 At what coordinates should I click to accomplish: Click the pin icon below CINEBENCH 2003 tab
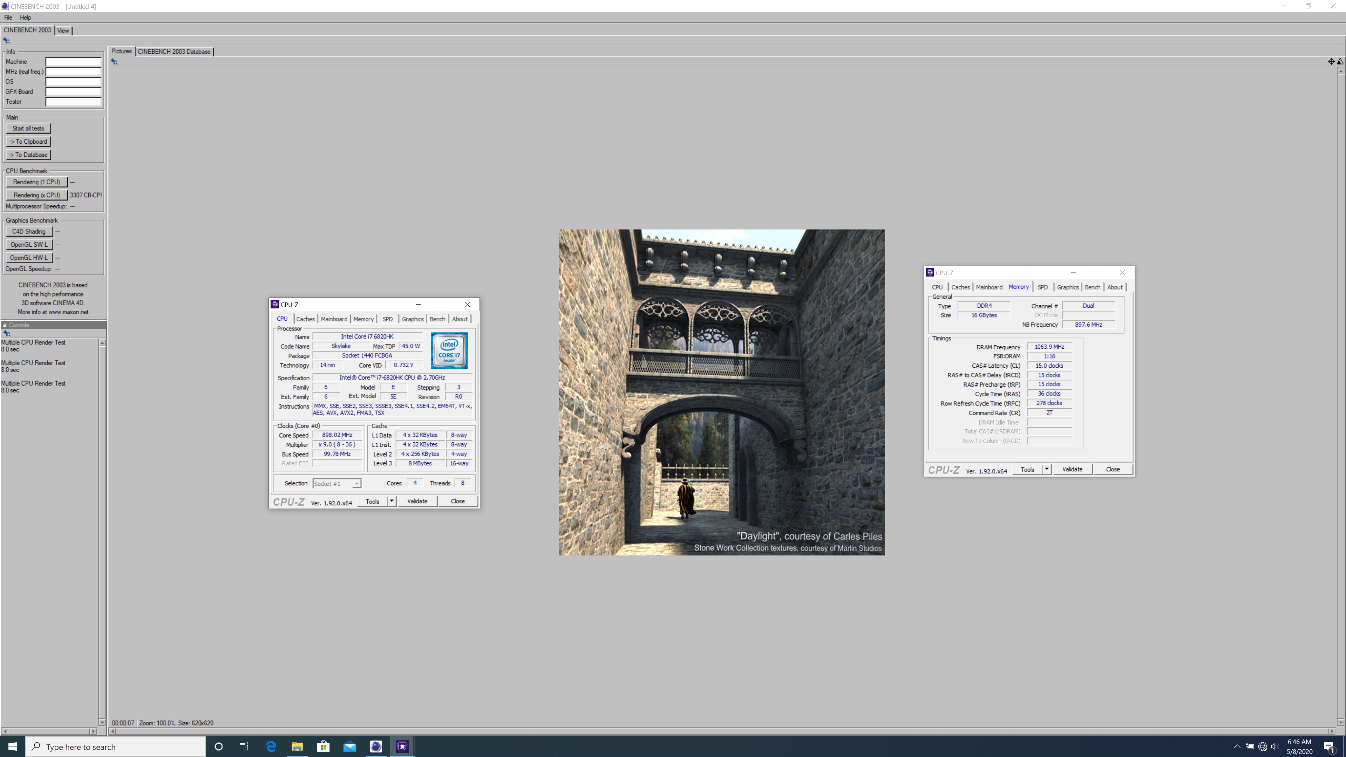[x=6, y=40]
